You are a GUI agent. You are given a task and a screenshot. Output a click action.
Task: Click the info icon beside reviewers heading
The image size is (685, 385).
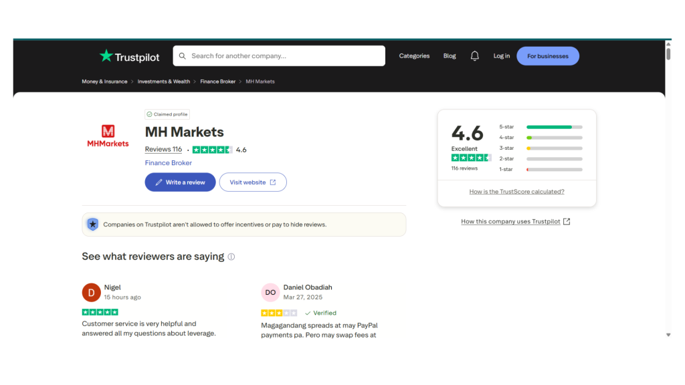pyautogui.click(x=231, y=257)
